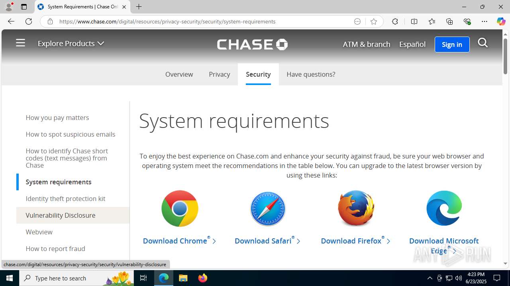
Task: Reload the page with the refresh icon
Action: [x=29, y=21]
